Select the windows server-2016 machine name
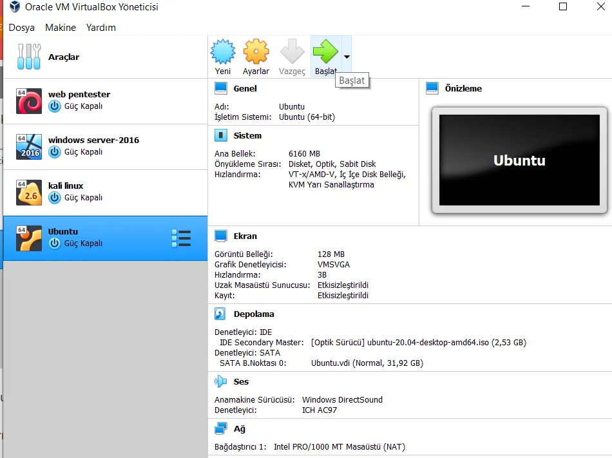This screenshot has width=612, height=458. tap(93, 140)
